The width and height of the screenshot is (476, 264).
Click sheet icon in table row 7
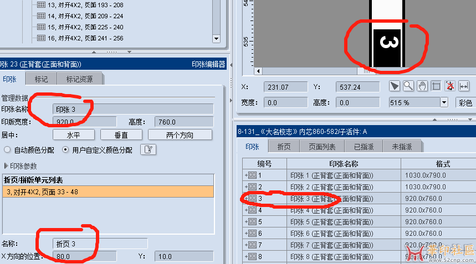(x=252, y=244)
